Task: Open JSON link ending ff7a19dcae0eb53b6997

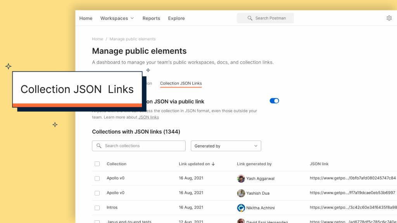Action: click(x=352, y=193)
